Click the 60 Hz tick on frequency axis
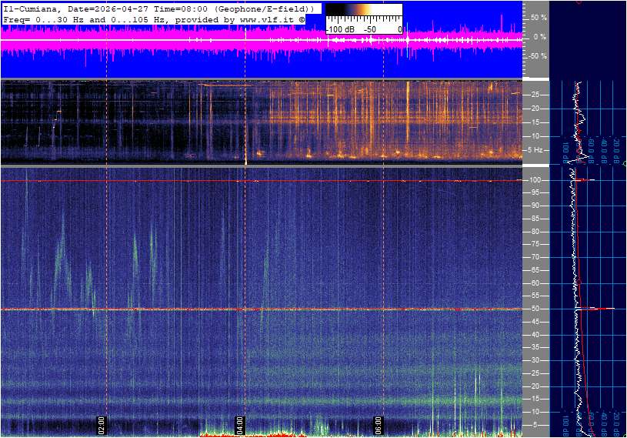Viewport: 627px width, 438px height. [x=535, y=283]
